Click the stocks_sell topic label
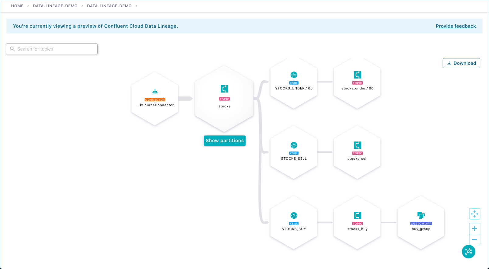 click(x=358, y=159)
